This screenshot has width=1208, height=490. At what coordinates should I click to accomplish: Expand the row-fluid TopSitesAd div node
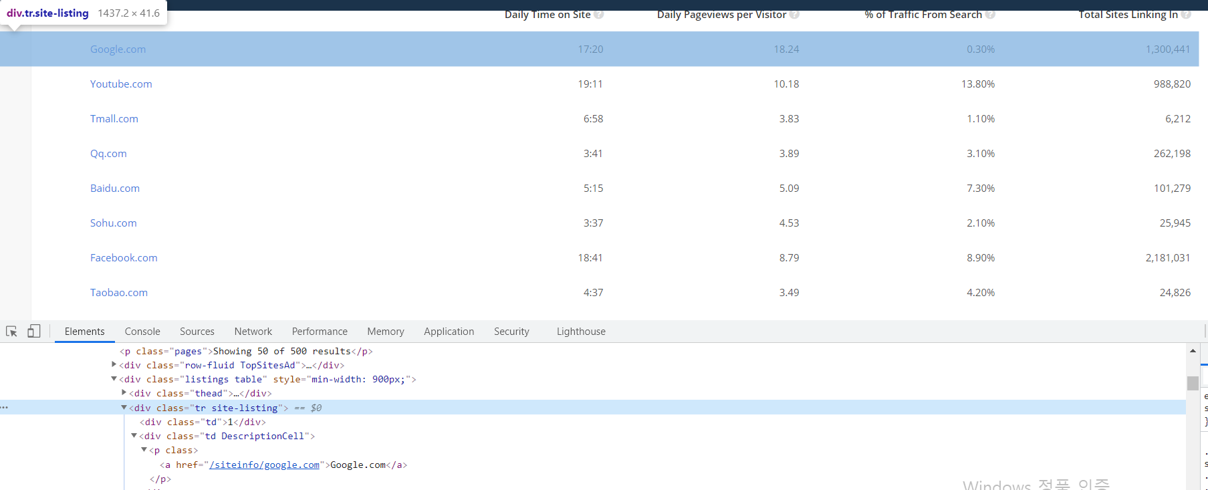pos(114,365)
